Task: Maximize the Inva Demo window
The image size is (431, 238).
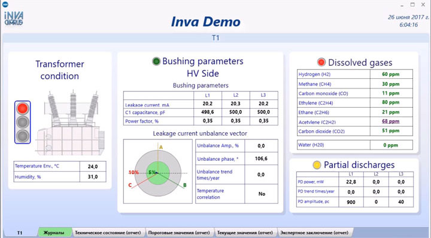Action: click(412, 4)
